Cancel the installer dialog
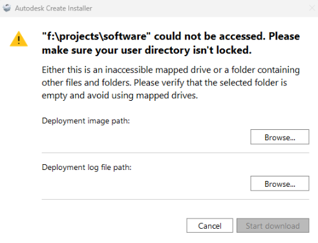The image size is (318, 243). [209, 226]
